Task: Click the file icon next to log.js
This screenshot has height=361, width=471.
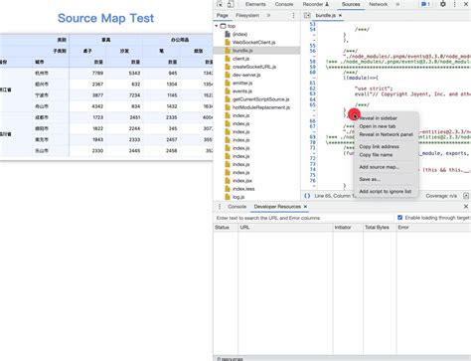Action: tap(228, 197)
